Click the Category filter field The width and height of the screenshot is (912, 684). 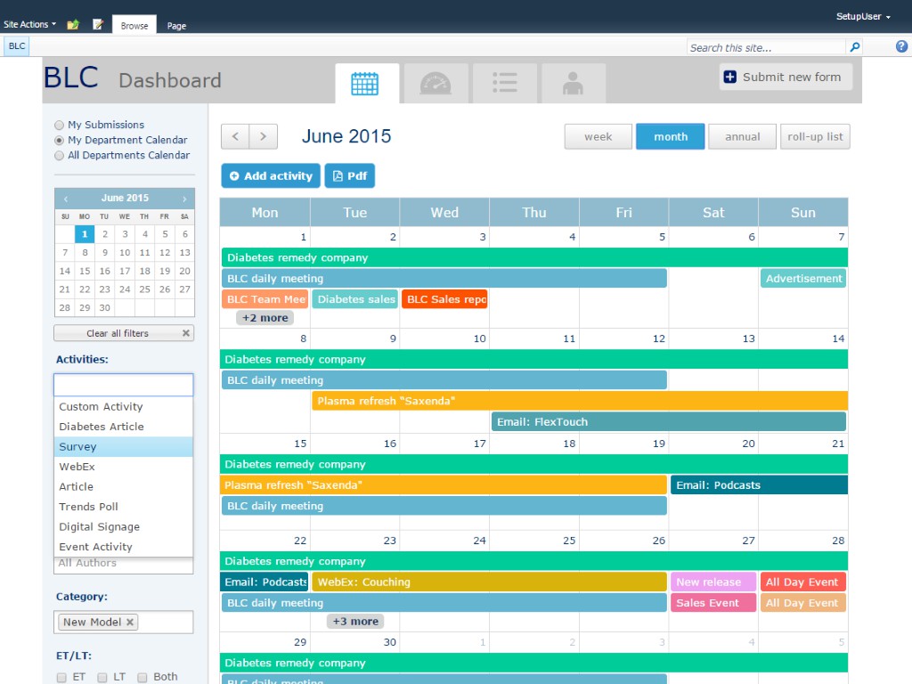coord(123,622)
